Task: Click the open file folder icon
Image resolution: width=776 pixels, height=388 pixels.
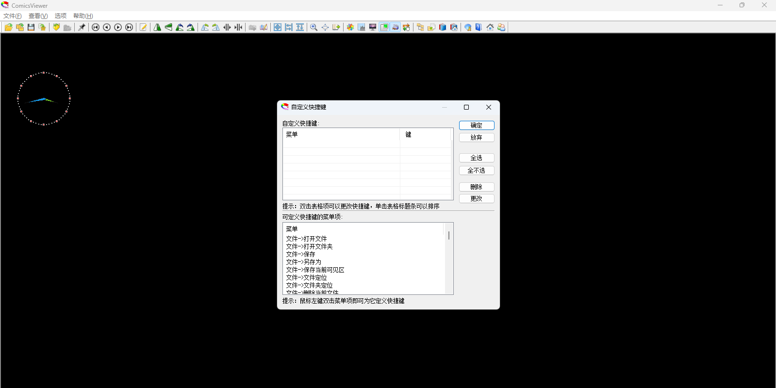Action: (8, 27)
